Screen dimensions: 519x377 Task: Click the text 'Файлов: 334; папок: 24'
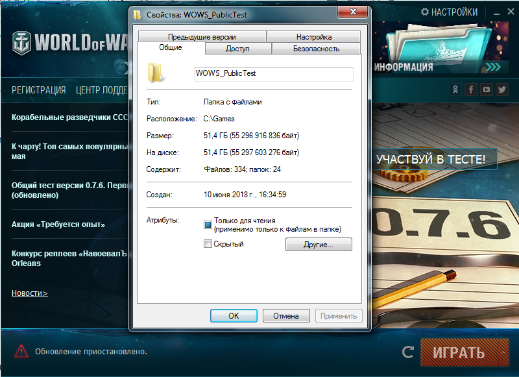click(x=242, y=169)
